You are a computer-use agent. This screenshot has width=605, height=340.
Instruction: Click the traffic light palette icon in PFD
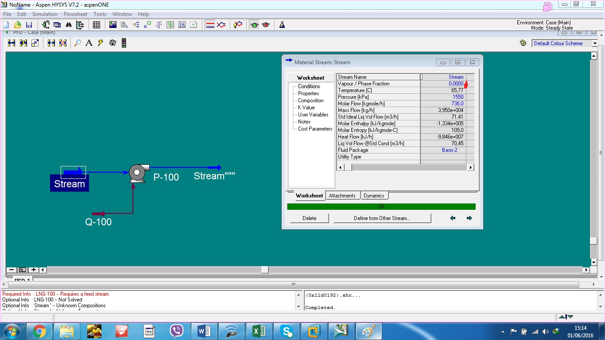click(124, 43)
